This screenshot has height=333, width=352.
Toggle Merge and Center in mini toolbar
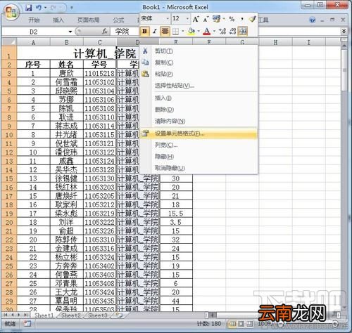click(243, 31)
